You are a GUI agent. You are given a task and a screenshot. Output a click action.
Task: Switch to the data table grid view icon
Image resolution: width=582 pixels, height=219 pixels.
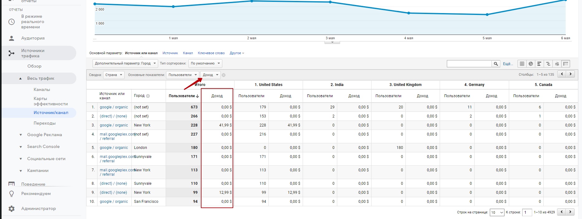[x=522, y=64]
